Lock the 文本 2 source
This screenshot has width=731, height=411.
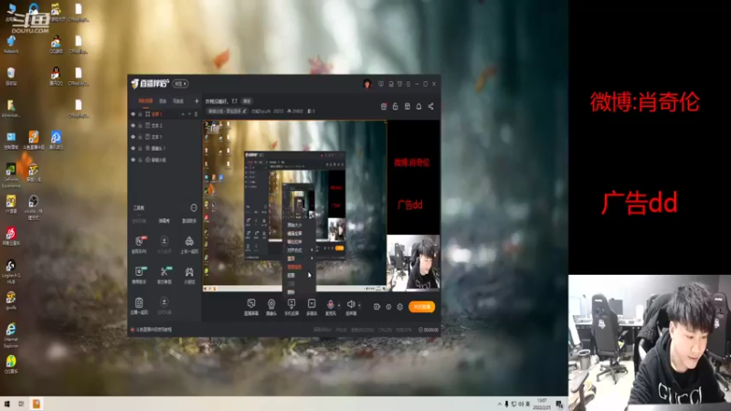[140, 125]
